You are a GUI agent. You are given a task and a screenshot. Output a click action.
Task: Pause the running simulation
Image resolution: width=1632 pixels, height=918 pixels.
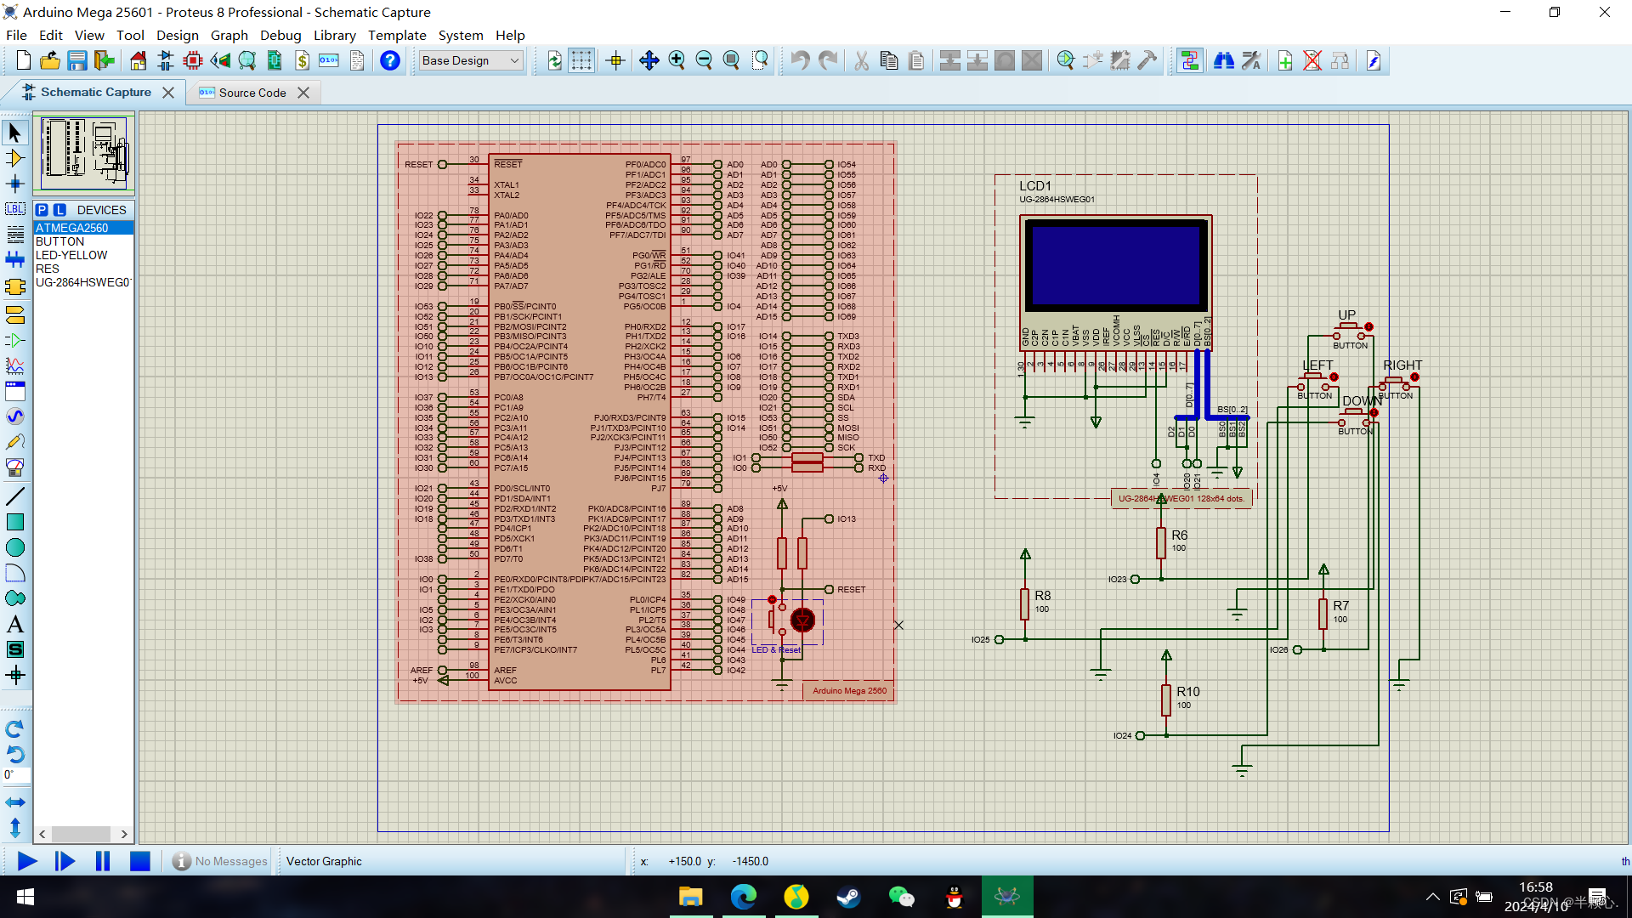102,861
